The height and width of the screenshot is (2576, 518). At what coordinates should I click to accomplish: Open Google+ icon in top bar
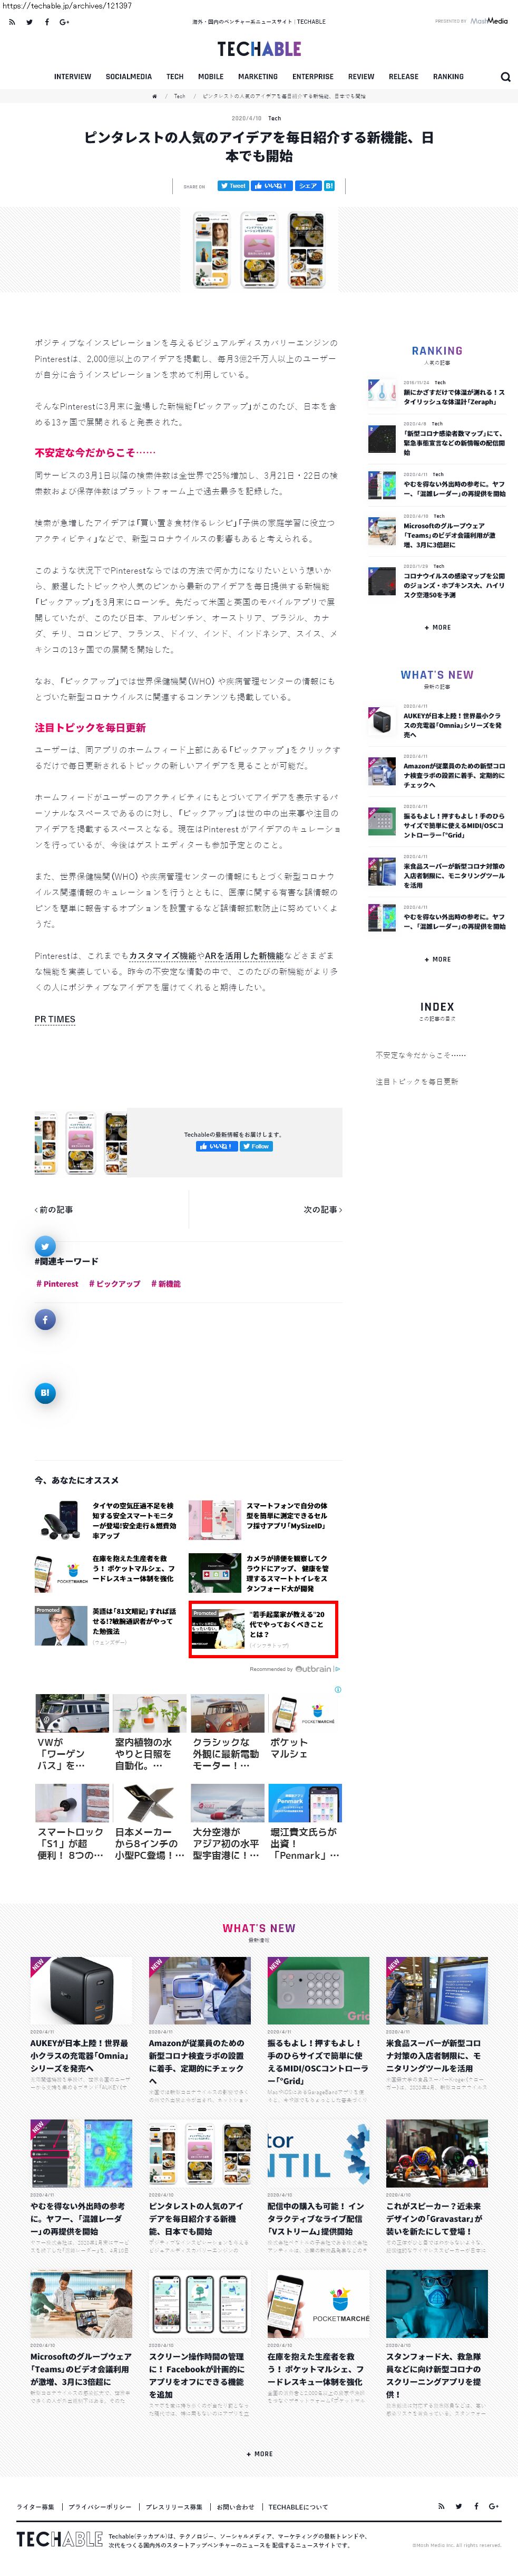pos(64,22)
